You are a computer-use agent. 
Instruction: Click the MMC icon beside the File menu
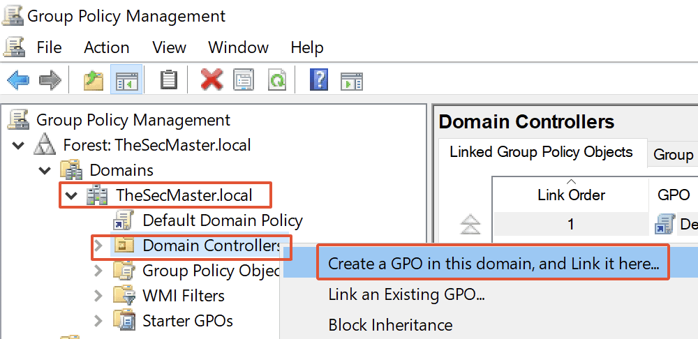(x=13, y=47)
